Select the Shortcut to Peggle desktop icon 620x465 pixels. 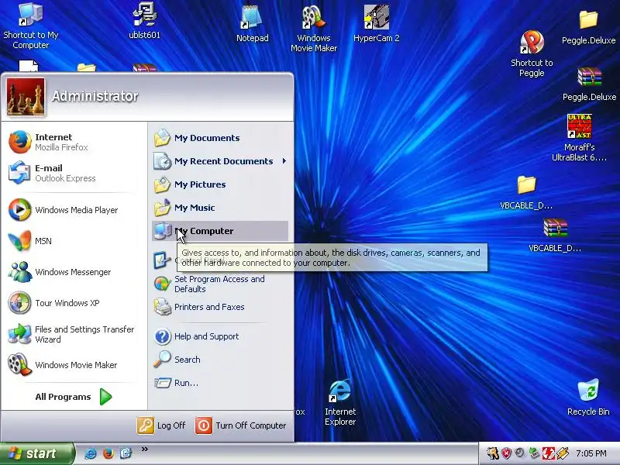tap(532, 54)
